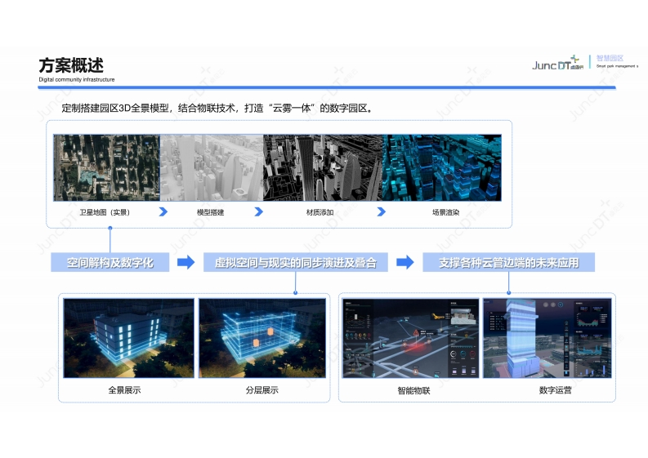Click the 数字运营 tower dashboard image
The height and width of the screenshot is (458, 648).
click(x=547, y=338)
